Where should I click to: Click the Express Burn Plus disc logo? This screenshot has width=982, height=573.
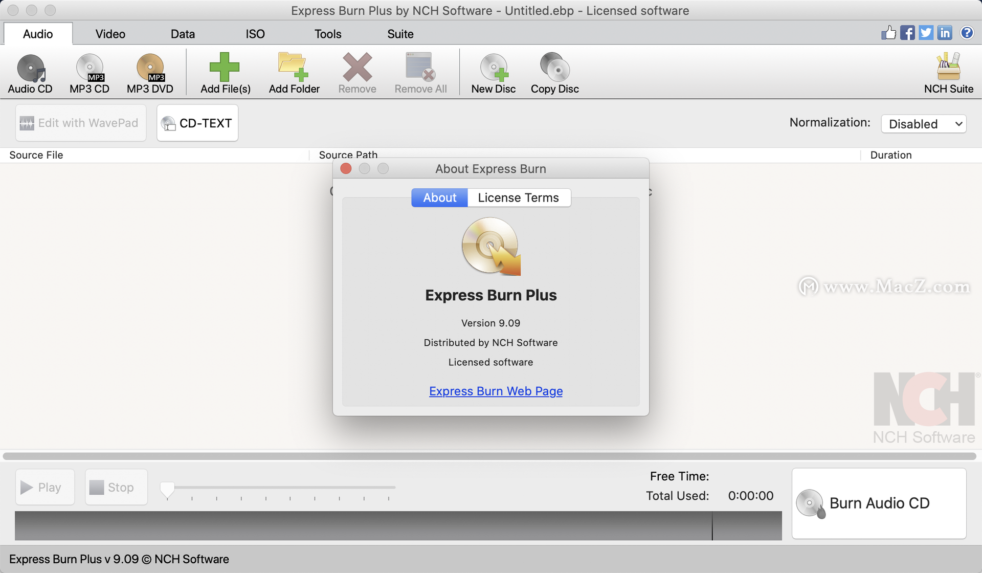click(x=491, y=247)
